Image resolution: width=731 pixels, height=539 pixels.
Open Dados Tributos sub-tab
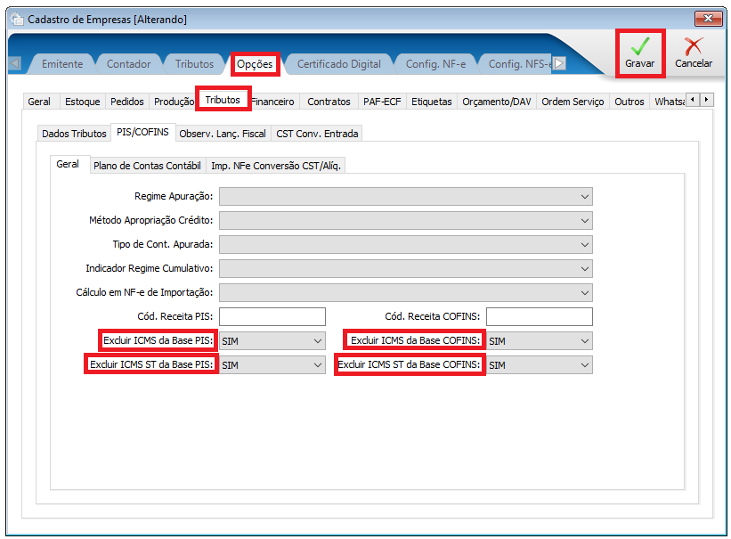pyautogui.click(x=74, y=134)
